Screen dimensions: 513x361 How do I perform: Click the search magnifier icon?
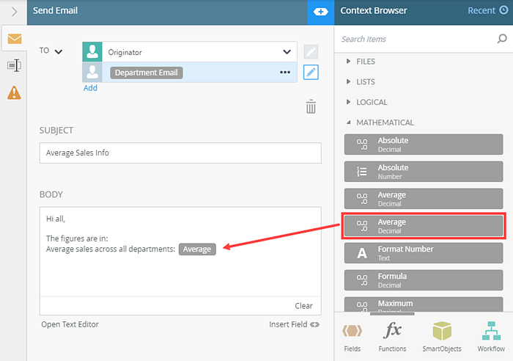coord(502,39)
